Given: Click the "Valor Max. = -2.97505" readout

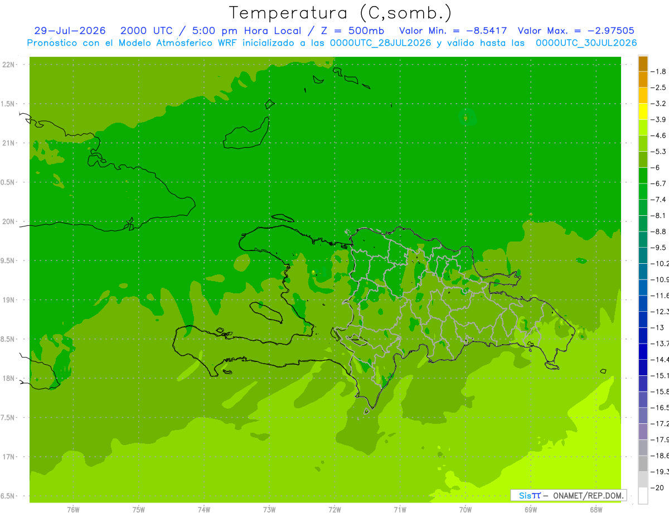Looking at the screenshot, I should tap(576, 31).
